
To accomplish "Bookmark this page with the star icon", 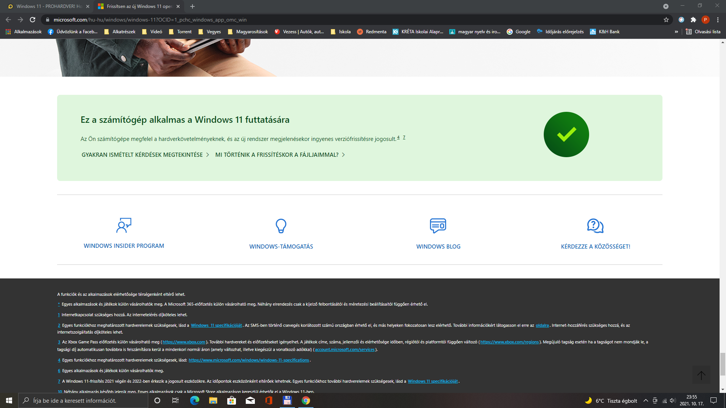I will (666, 20).
